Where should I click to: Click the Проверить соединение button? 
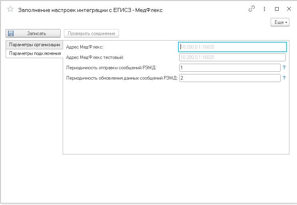[91, 33]
